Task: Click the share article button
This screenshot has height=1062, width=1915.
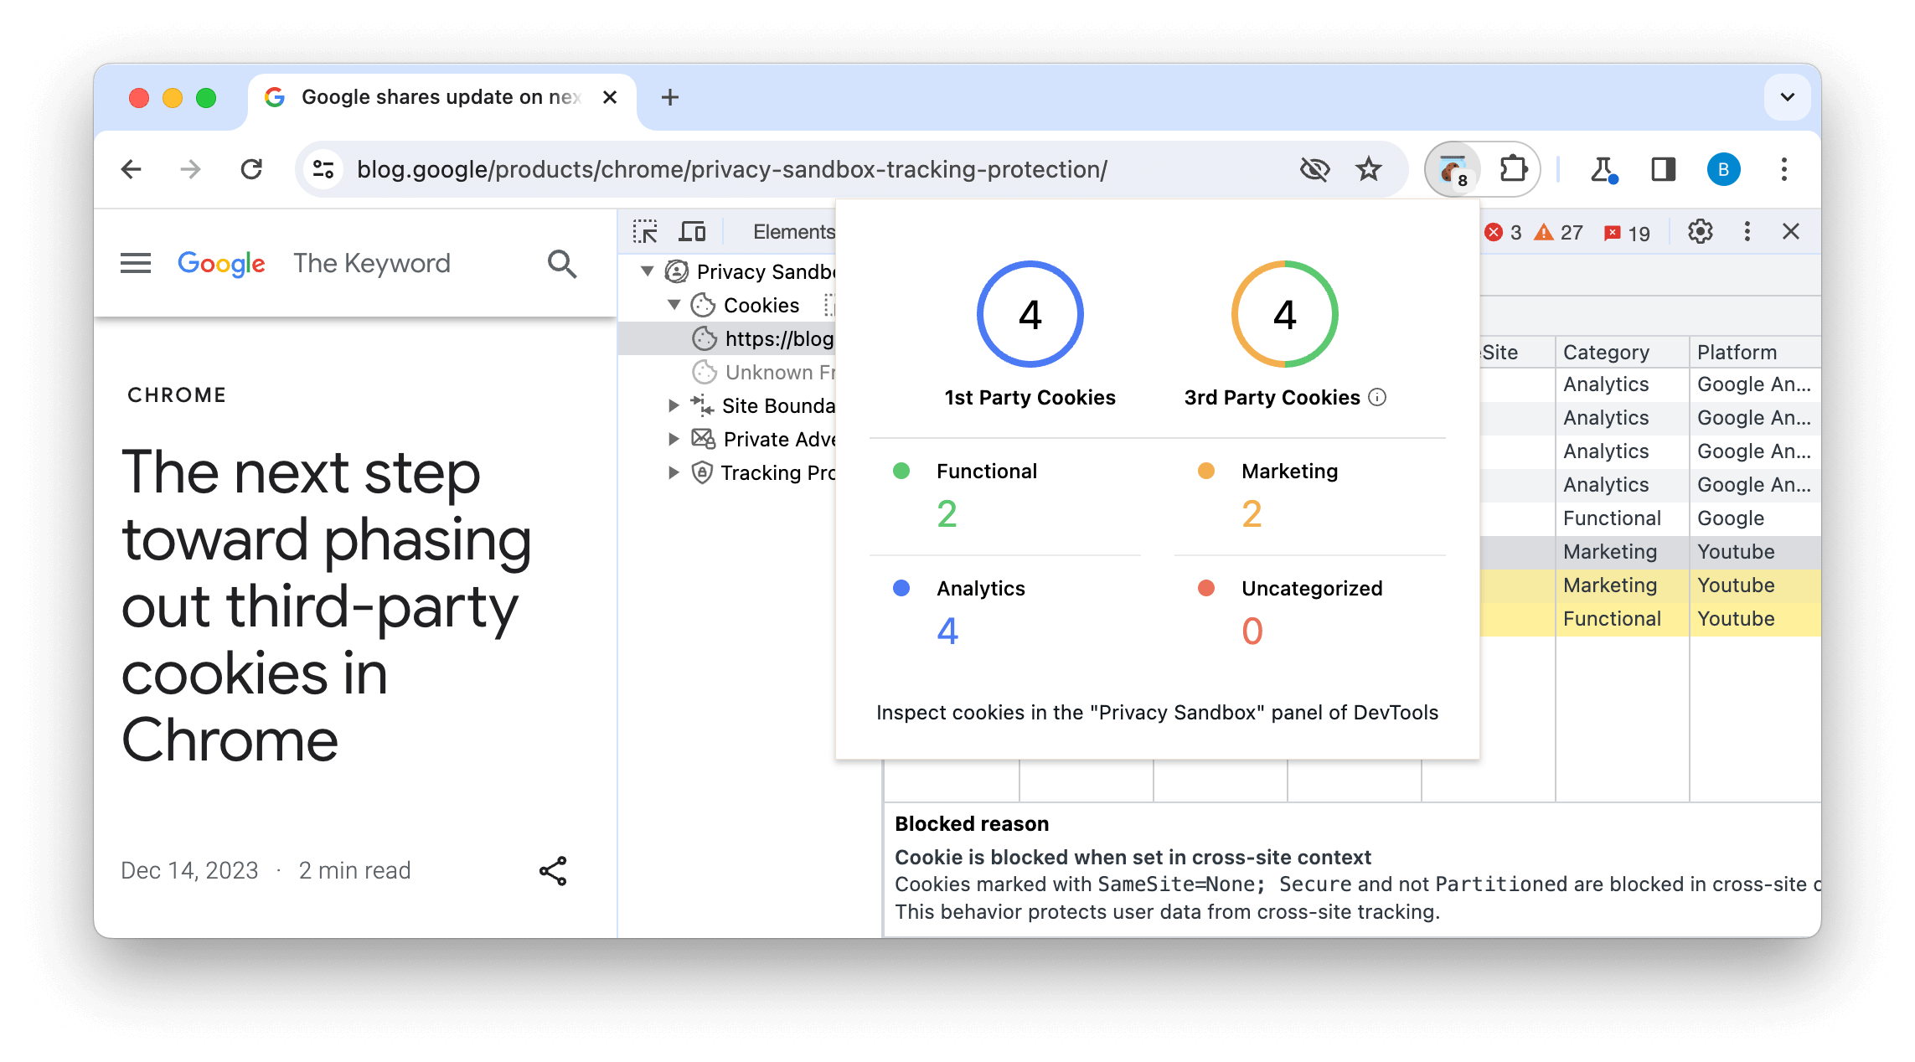Action: tap(552, 871)
